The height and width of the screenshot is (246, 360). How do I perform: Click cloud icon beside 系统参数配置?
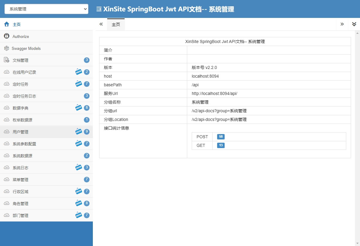[7, 144]
